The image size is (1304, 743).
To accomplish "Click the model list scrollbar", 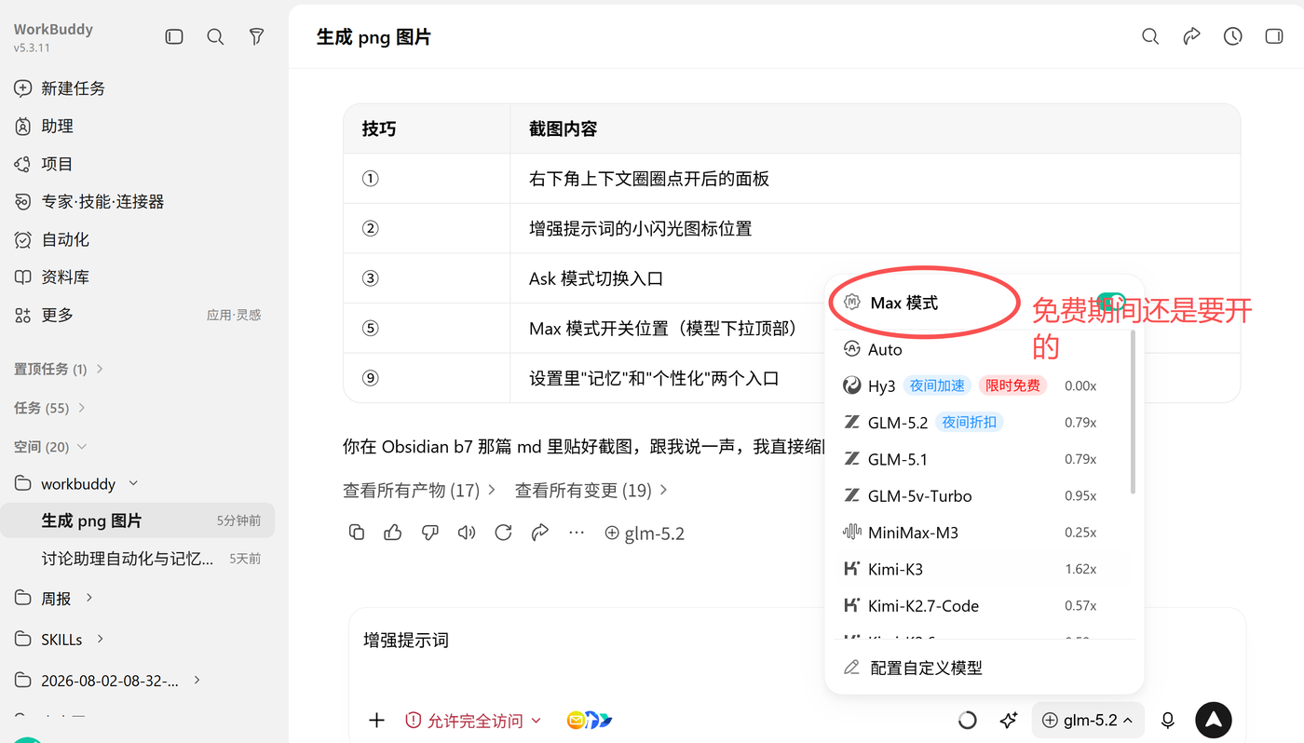I will pyautogui.click(x=1133, y=412).
